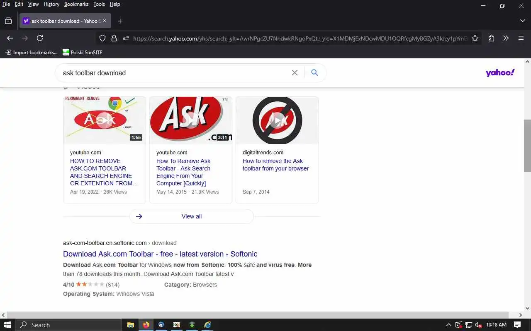Click Firefox icon in taskbar
Viewport: 531px width, 331px height.
(146, 325)
